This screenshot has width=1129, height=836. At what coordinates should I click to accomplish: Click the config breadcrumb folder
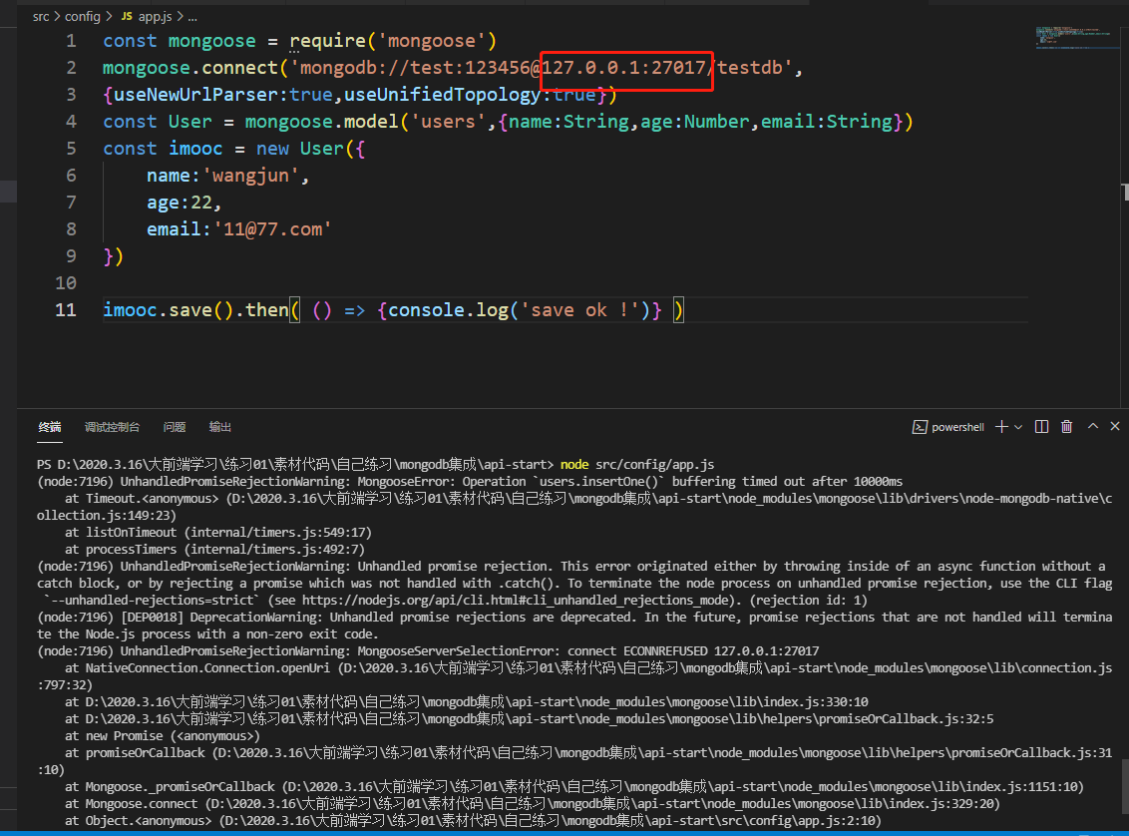(x=82, y=16)
